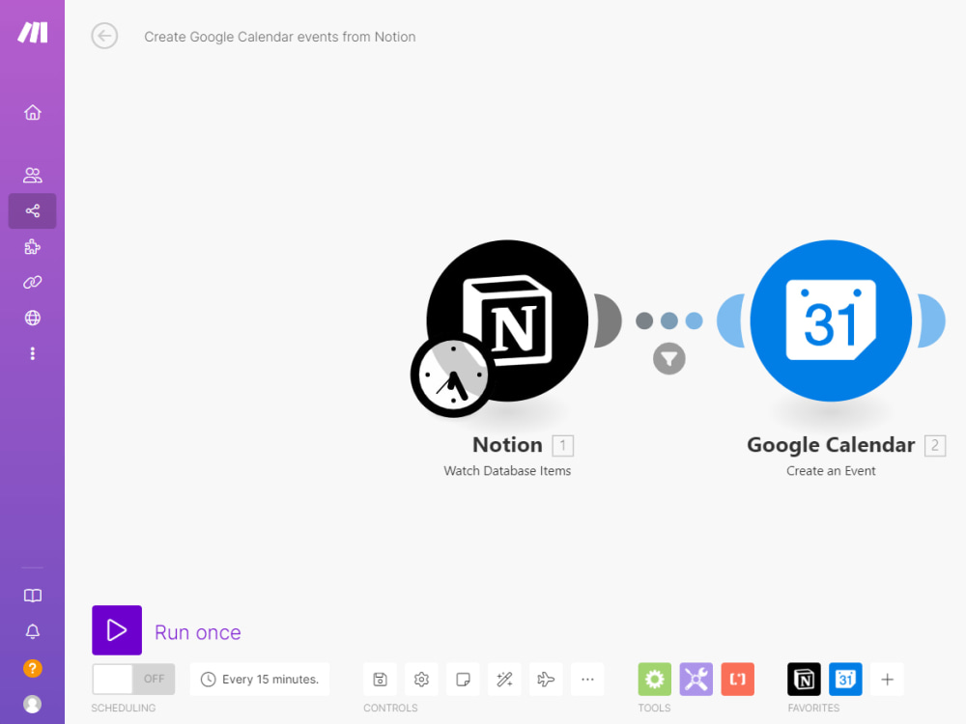Open the Notifications bell
The height and width of the screenshot is (724, 966).
pos(33,631)
